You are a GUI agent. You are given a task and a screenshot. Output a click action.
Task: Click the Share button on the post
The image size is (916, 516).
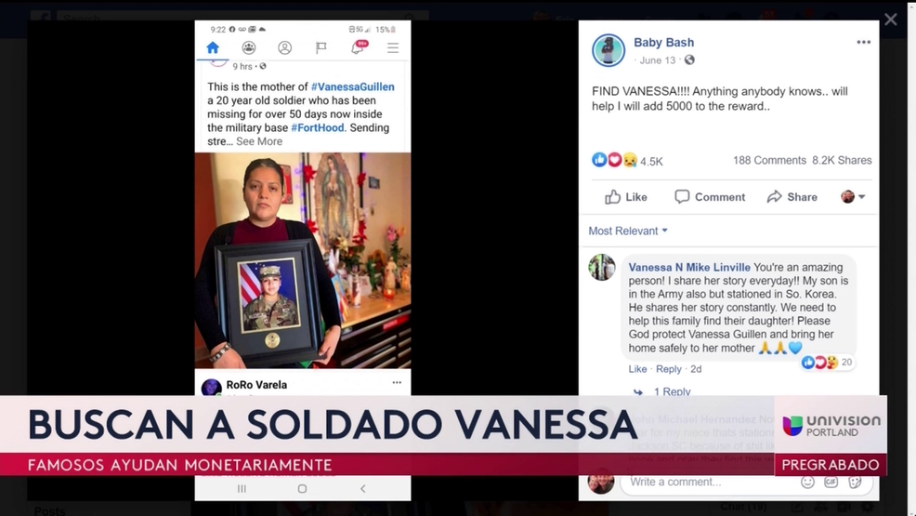(x=792, y=197)
